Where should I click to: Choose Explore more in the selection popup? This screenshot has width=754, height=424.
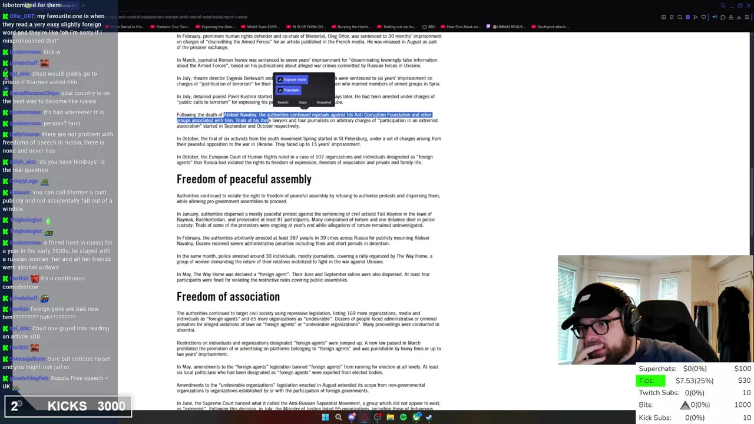tap(292, 79)
